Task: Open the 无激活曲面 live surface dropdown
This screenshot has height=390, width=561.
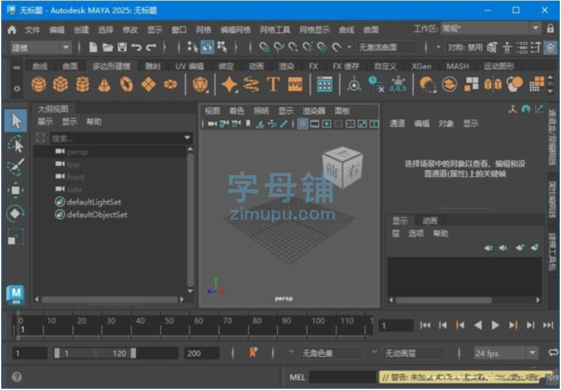Action: click(386, 47)
